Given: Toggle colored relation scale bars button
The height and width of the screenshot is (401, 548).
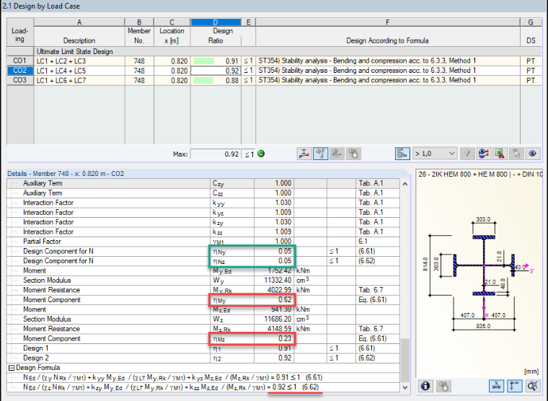Looking at the screenshot, I should point(402,154).
